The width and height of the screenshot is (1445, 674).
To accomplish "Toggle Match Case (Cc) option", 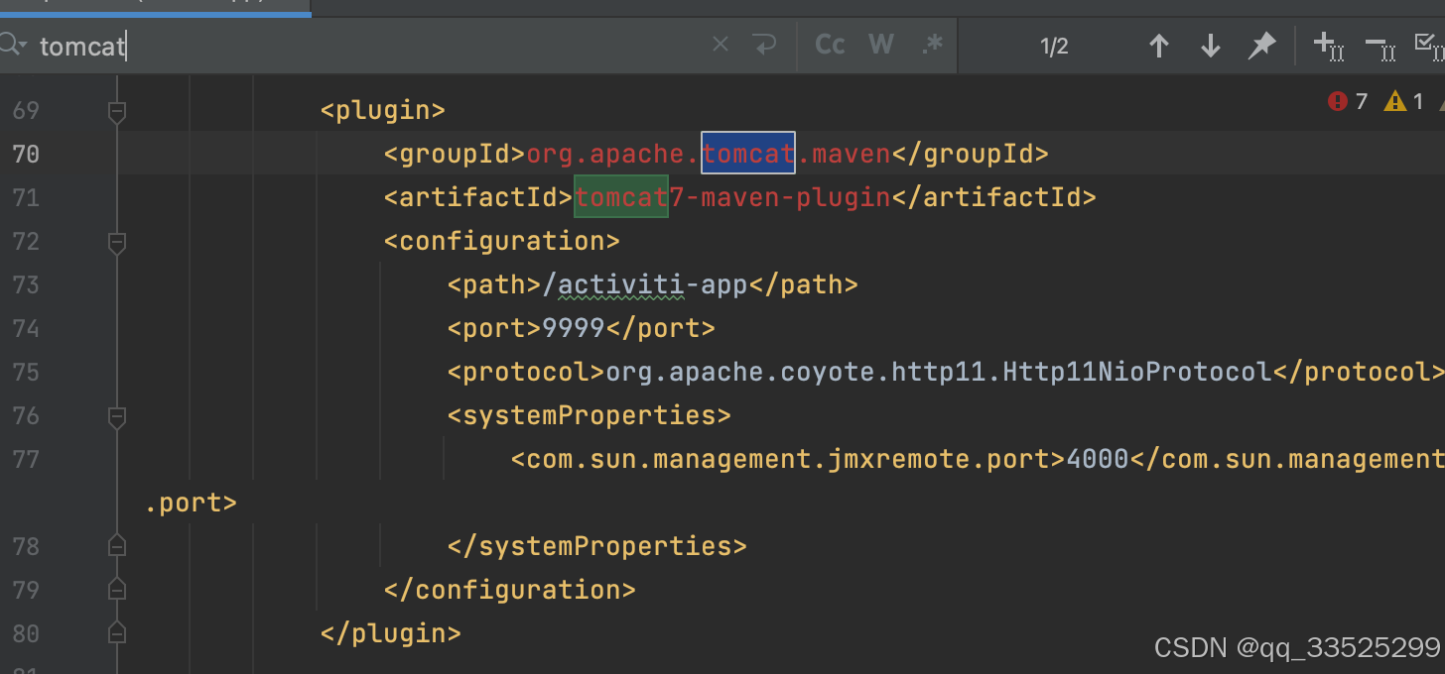I will click(830, 45).
